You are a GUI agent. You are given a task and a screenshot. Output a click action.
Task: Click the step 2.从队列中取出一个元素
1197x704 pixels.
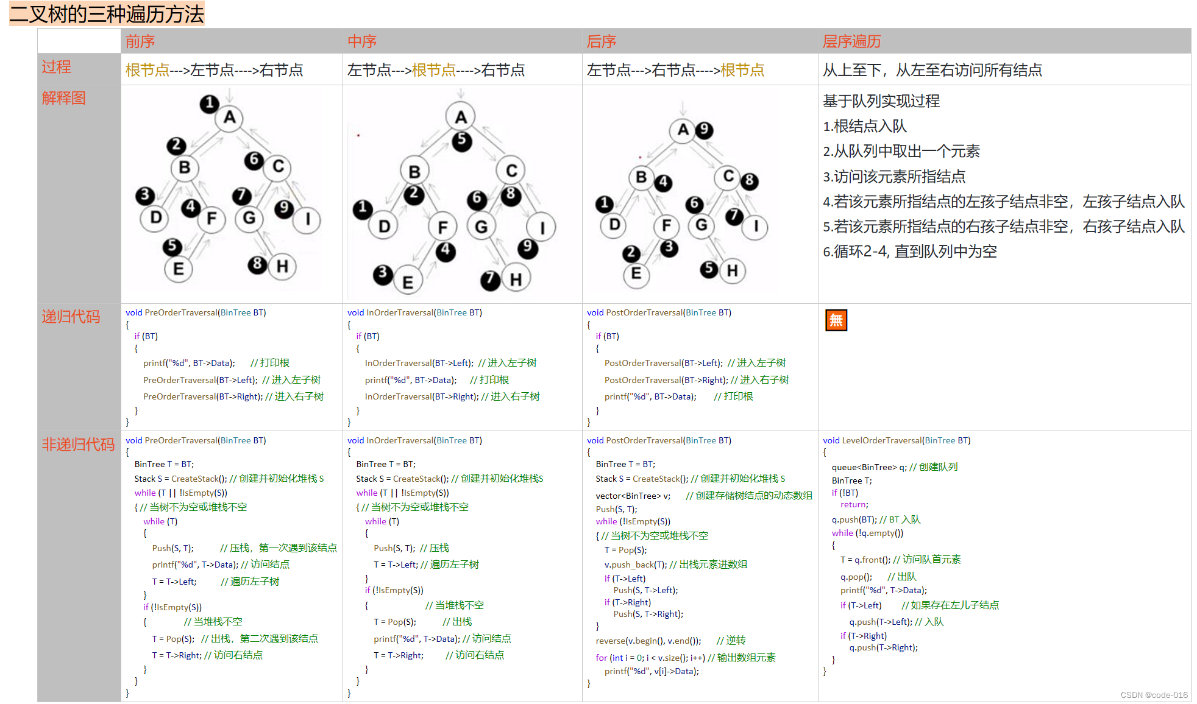(x=901, y=151)
